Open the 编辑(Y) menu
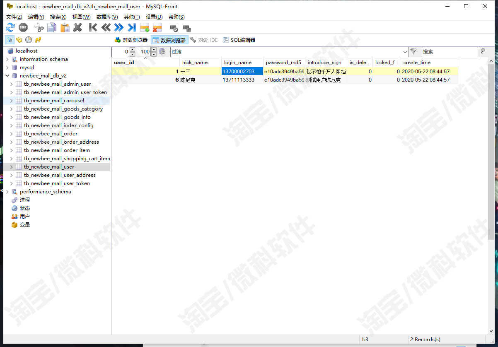This screenshot has width=498, height=347. point(36,17)
